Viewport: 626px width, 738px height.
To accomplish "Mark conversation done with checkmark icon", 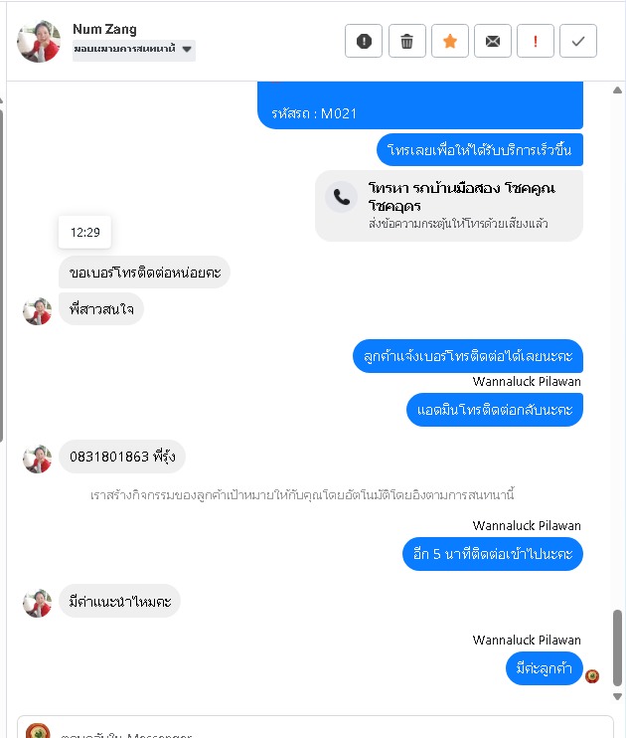I will [x=578, y=41].
